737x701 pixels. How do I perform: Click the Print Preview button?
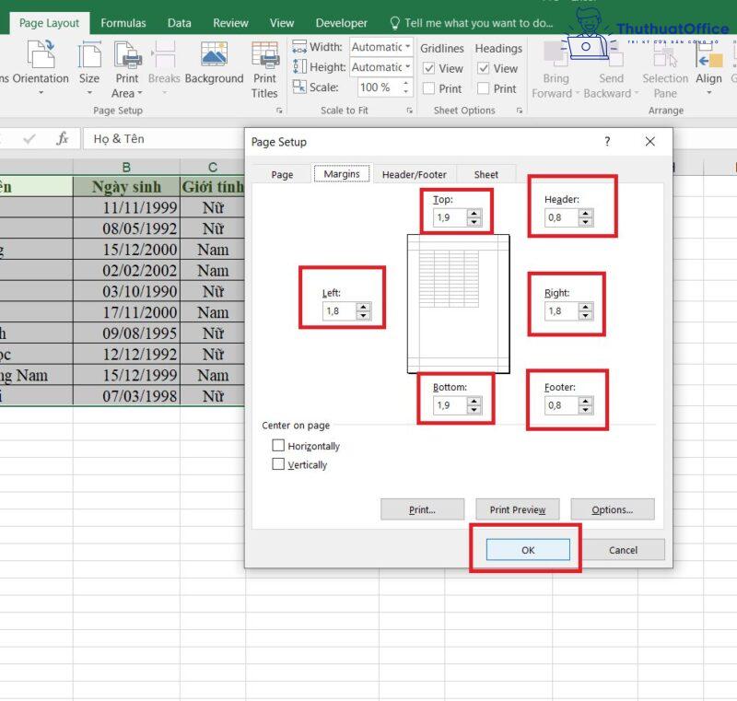(x=517, y=509)
